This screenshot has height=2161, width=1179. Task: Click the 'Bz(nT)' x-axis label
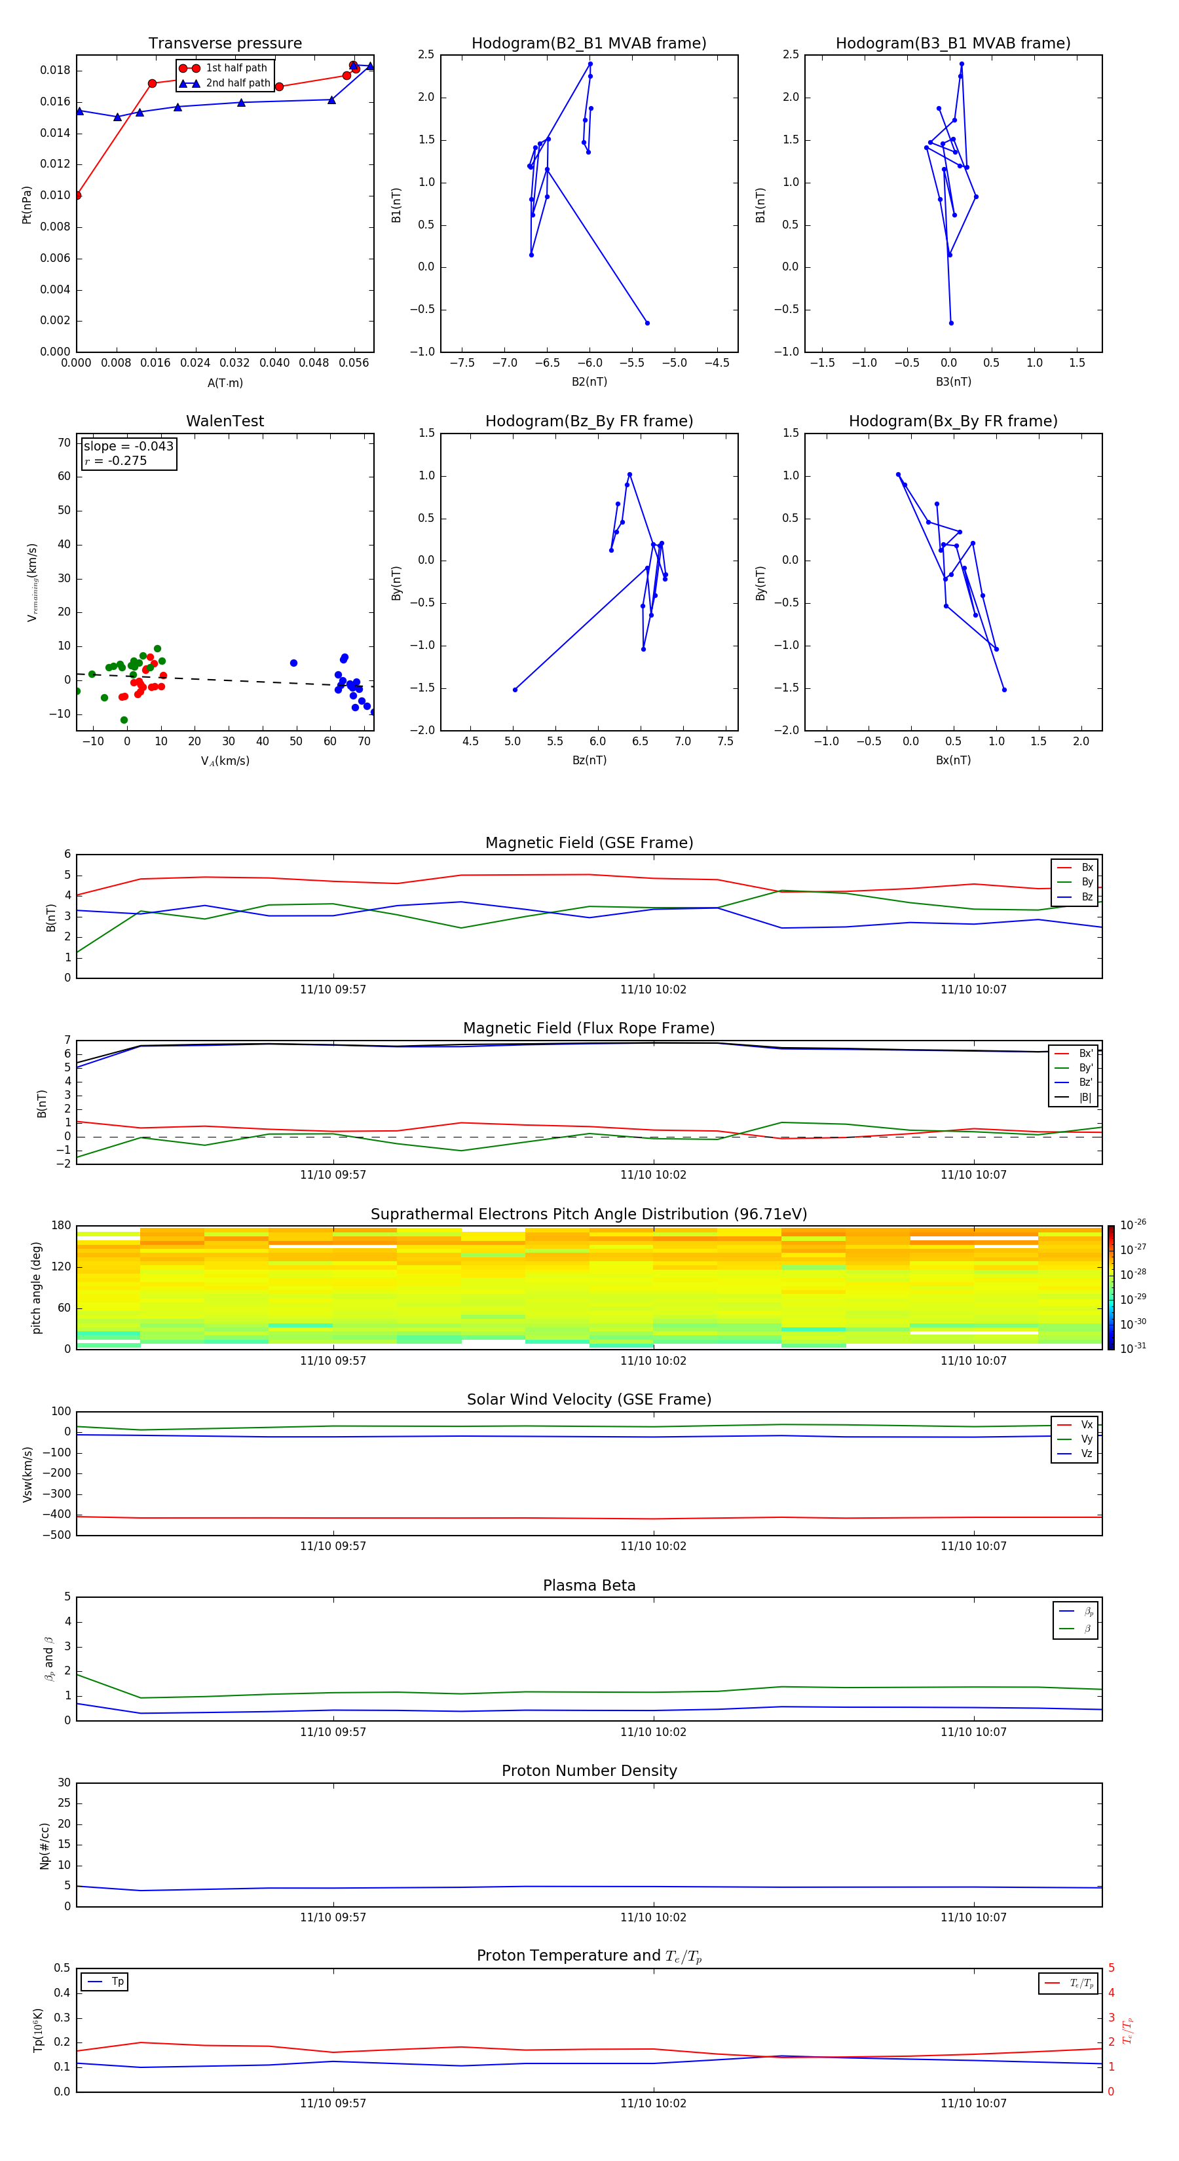tap(589, 760)
